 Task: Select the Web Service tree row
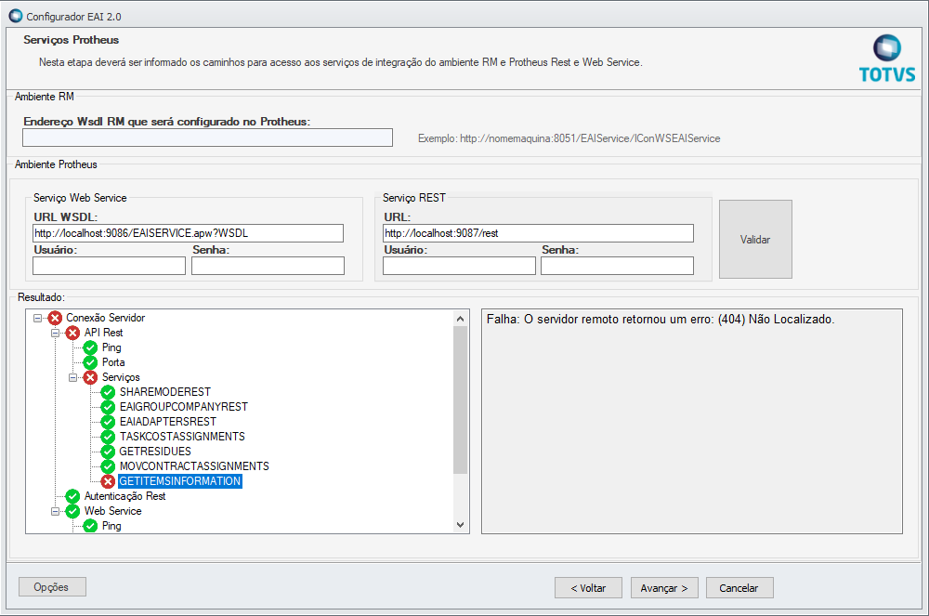pos(112,511)
